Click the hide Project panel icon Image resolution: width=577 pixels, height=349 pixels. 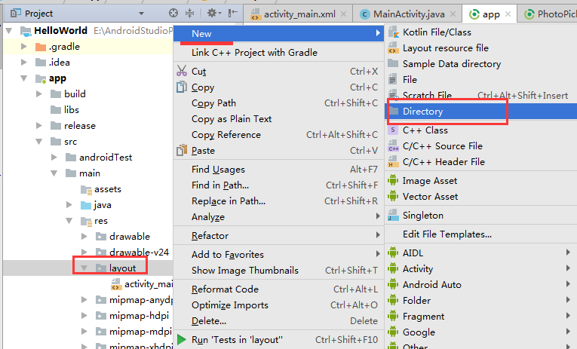tap(232, 14)
